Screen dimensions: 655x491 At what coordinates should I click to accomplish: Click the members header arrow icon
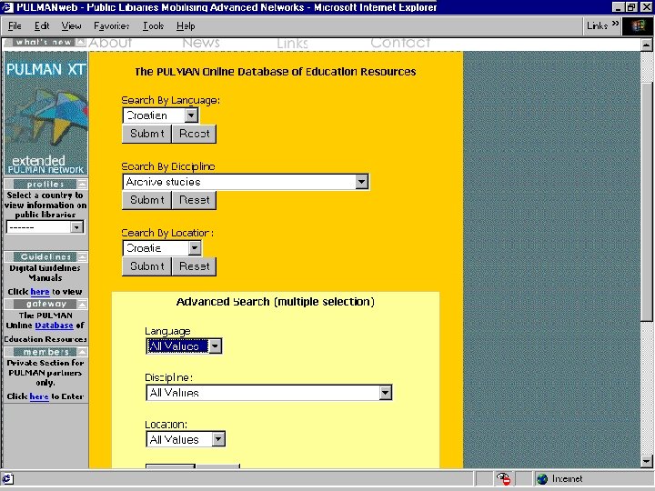pyautogui.click(x=82, y=352)
